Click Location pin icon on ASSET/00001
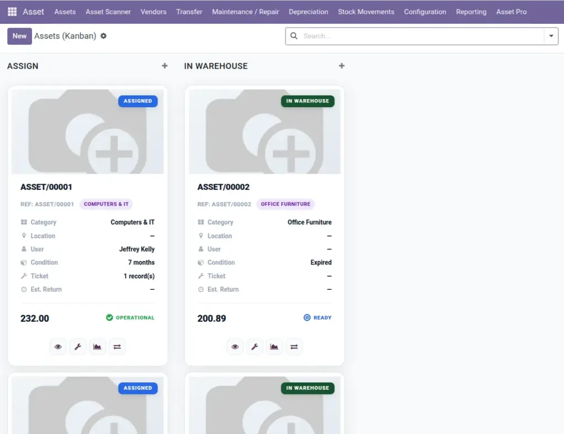The image size is (564, 434). (24, 235)
